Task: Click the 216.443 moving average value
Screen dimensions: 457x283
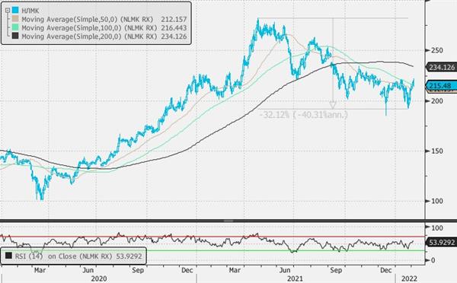Action: click(x=174, y=28)
